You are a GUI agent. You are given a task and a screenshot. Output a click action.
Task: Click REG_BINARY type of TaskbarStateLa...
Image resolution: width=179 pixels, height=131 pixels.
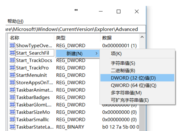pyautogui.click(x=70, y=127)
